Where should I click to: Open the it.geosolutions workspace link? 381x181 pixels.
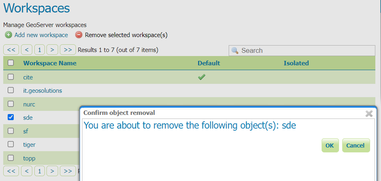(42, 91)
